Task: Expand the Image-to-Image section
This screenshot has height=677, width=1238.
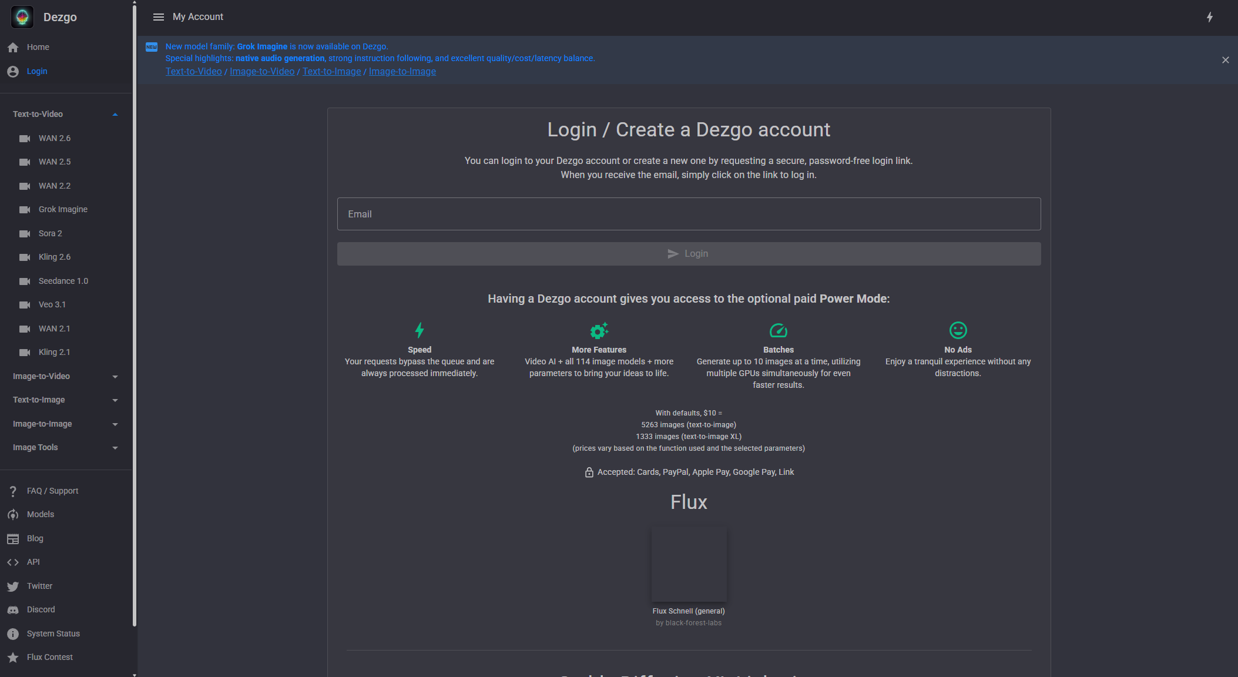Action: [115, 424]
